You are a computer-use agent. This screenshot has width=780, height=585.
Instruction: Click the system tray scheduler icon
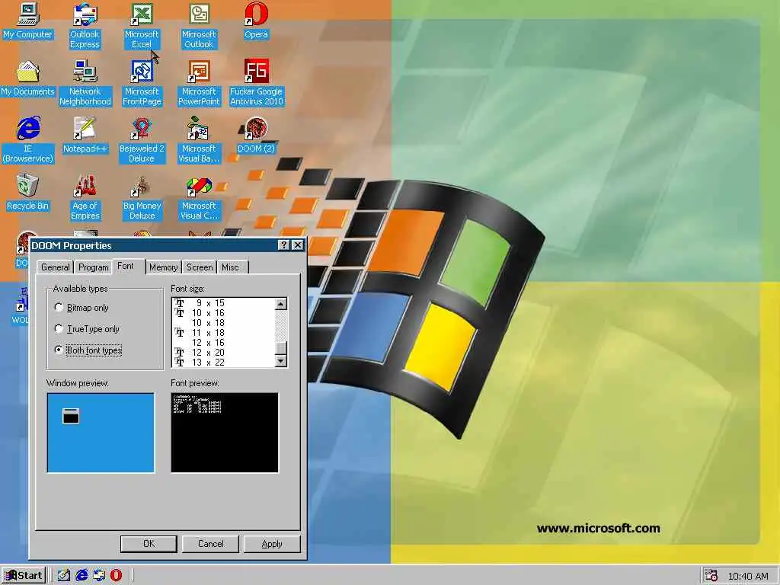[x=711, y=575]
